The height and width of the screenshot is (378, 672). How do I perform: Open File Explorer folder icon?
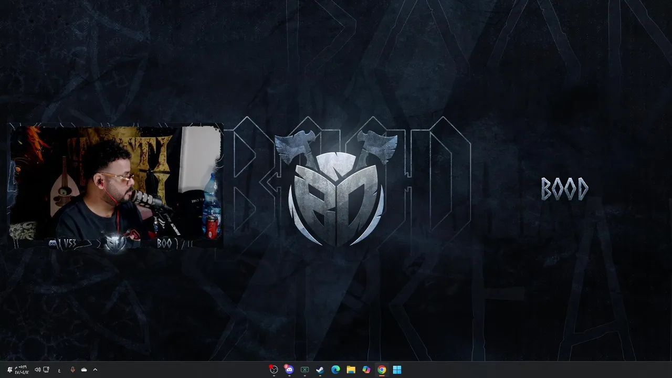click(351, 370)
